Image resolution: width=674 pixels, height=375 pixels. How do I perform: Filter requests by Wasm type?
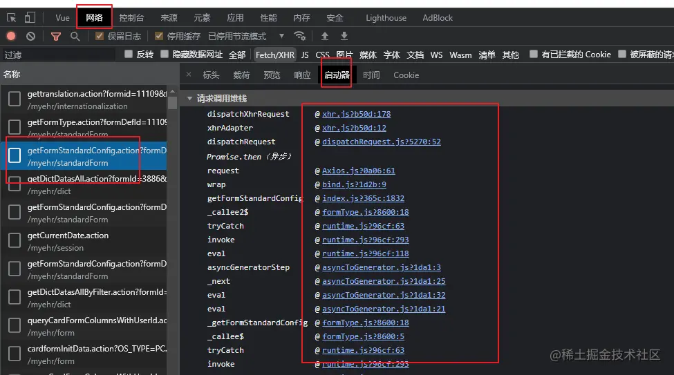(x=460, y=55)
